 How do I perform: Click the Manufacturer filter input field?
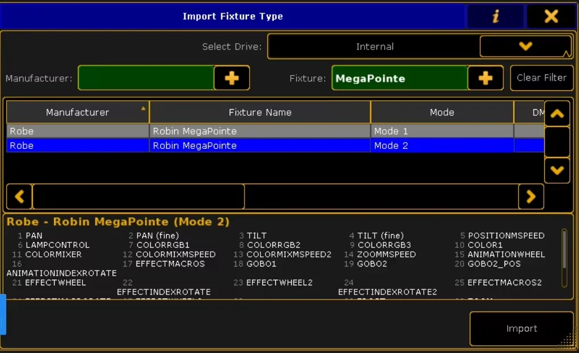point(146,78)
